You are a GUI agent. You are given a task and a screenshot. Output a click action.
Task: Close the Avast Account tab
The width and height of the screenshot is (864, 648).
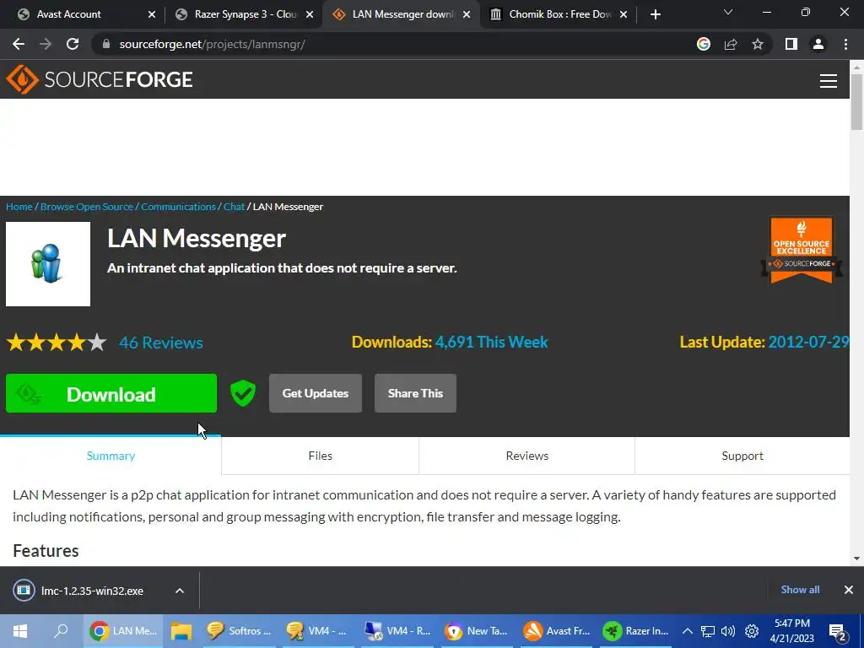[152, 14]
